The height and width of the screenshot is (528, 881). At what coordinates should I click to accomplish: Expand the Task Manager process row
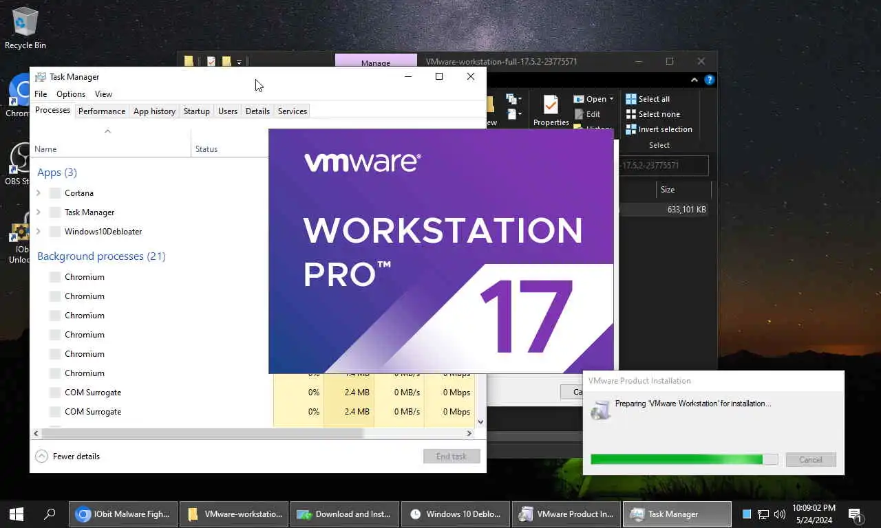point(39,212)
